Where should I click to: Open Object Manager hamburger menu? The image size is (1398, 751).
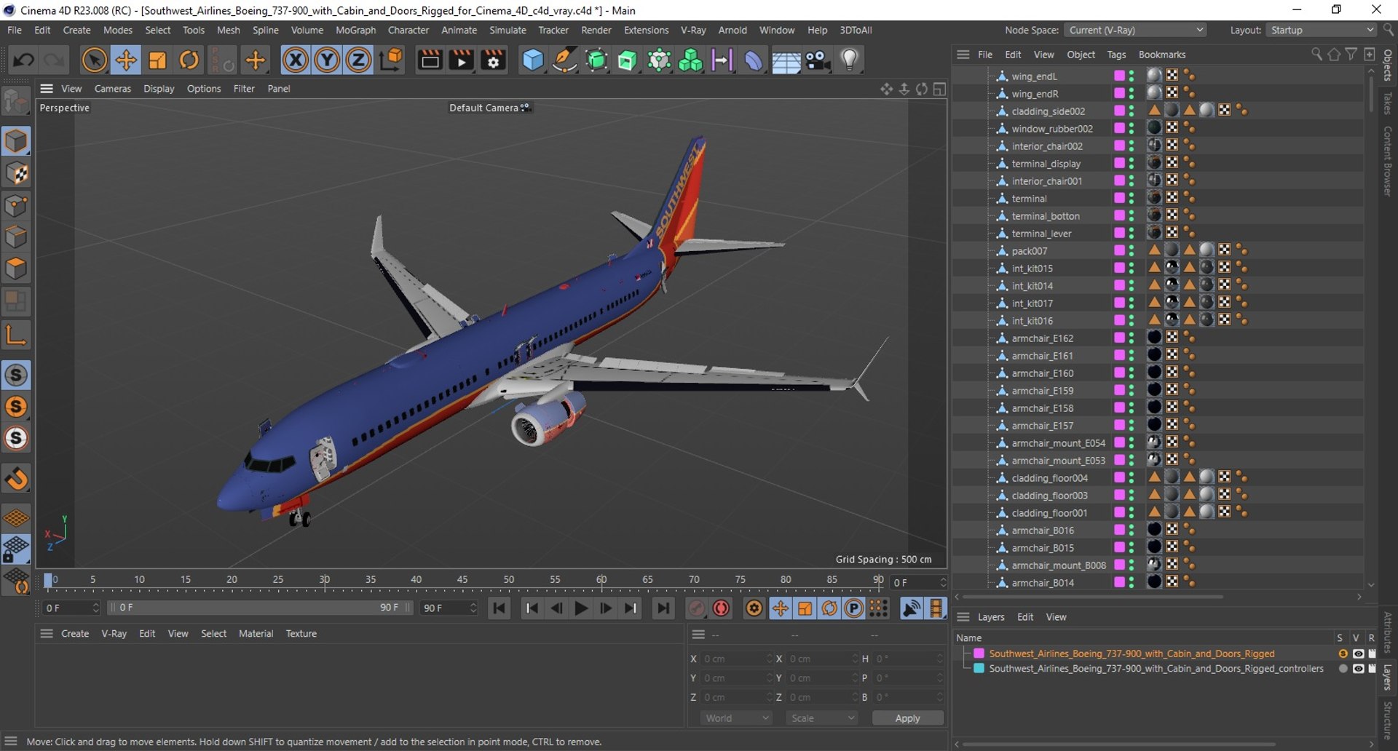963,55
